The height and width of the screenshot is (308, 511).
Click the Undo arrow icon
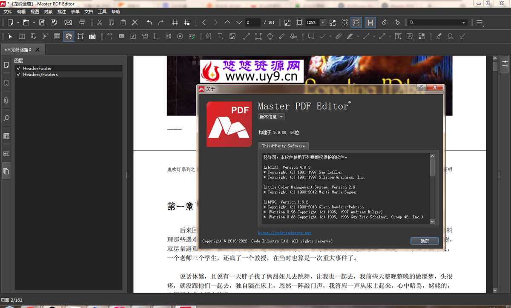(x=149, y=23)
